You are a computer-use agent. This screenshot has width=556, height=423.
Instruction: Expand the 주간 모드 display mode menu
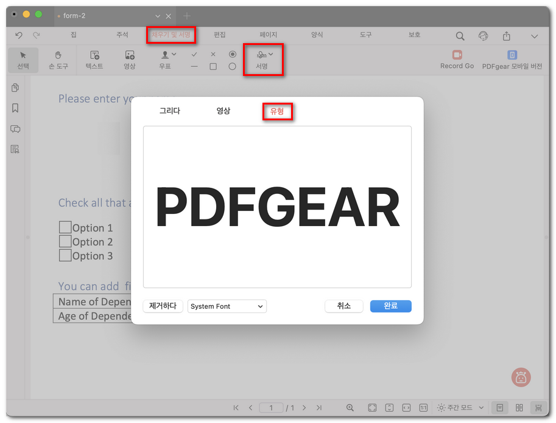pos(481,408)
